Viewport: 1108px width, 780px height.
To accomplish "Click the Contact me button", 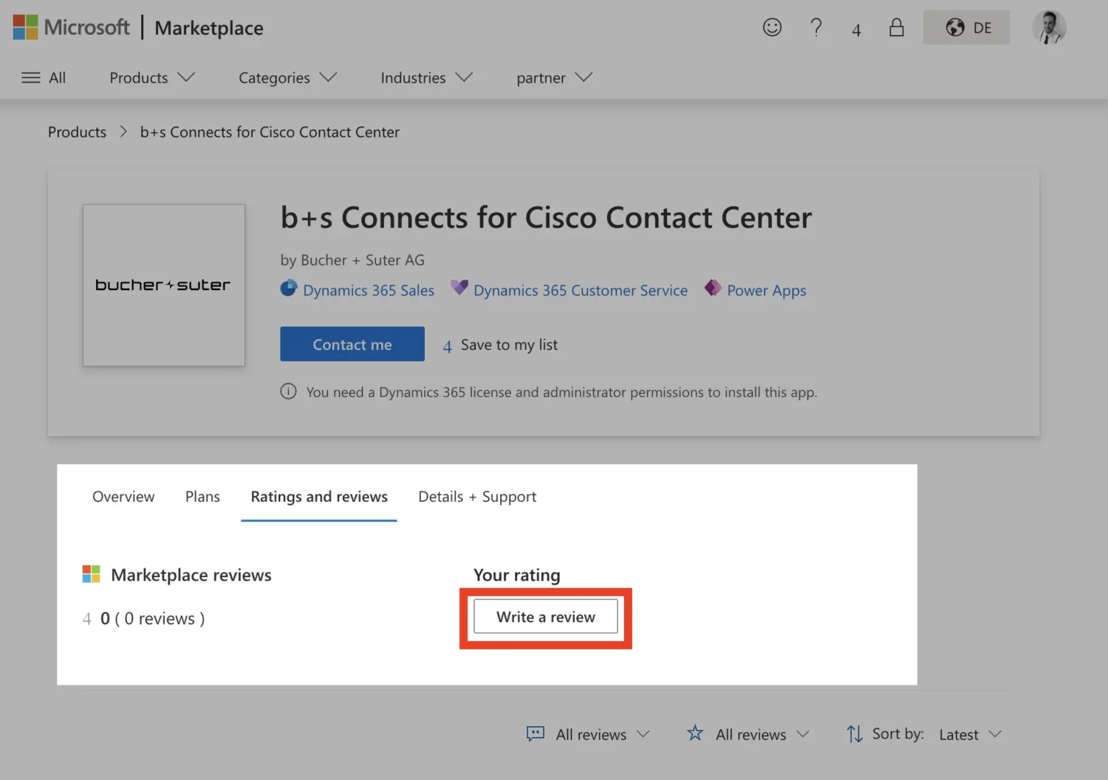I will (352, 344).
